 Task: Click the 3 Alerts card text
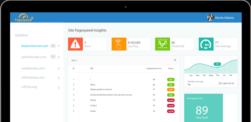click(x=87, y=44)
